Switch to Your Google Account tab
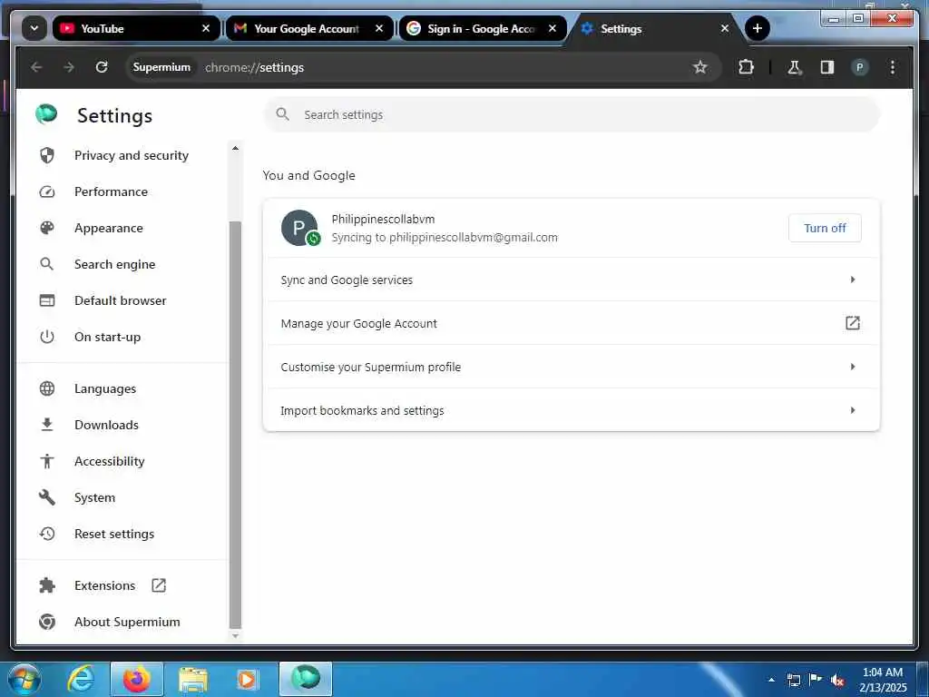Viewport: 929px width, 697px height. 308,28
